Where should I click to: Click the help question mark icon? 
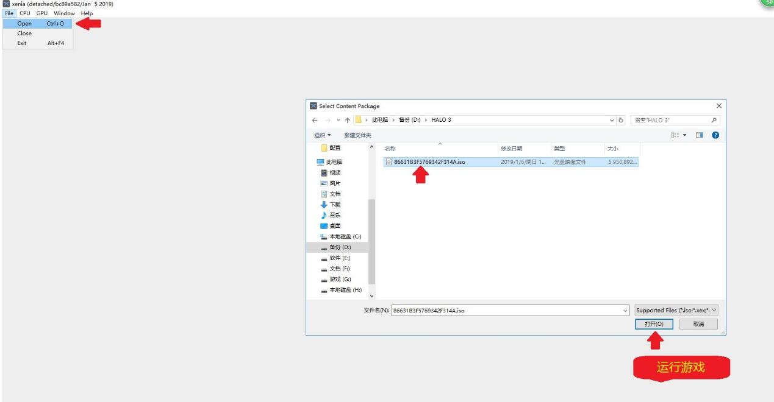click(x=715, y=135)
